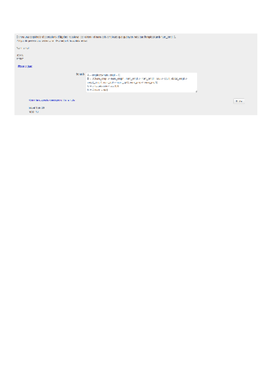
Task: Click the Solució field label
Action: (x=80, y=74)
